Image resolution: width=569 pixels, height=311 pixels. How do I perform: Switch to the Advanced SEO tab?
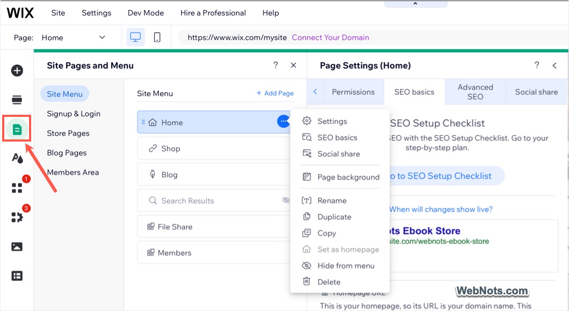tap(475, 92)
